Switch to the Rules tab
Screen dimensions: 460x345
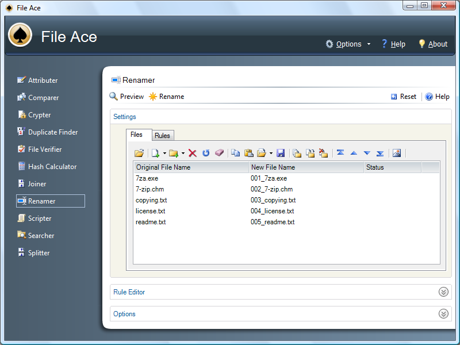(162, 135)
